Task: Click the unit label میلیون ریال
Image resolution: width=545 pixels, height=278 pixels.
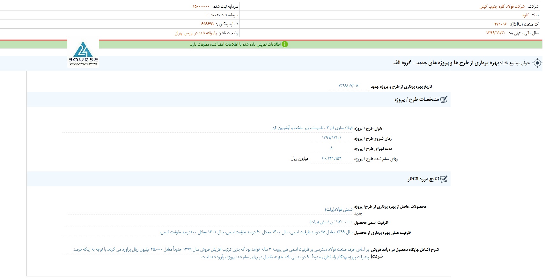Action: point(299,159)
